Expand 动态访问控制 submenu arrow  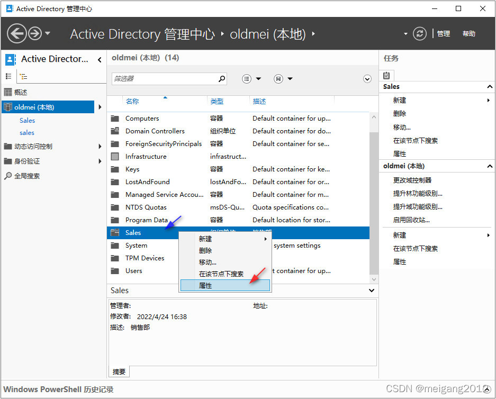click(x=100, y=147)
